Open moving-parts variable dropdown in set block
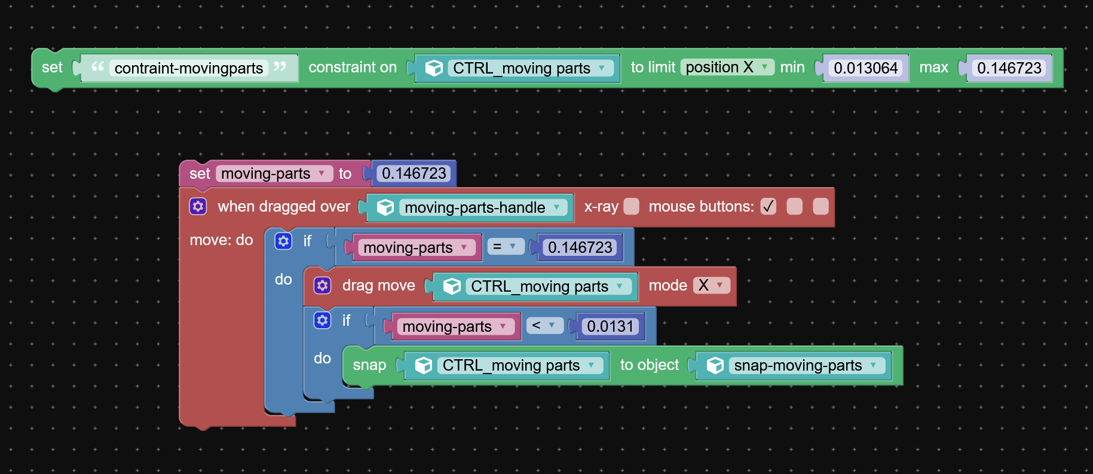 [274, 173]
